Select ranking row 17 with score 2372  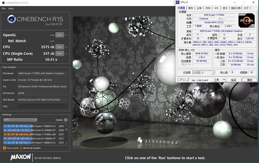click(x=34, y=143)
